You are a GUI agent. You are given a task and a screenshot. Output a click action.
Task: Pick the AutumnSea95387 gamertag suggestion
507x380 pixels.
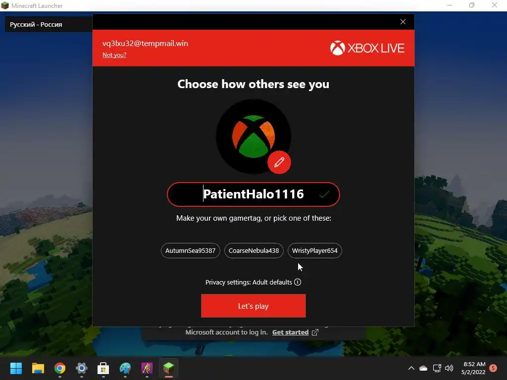tap(191, 250)
